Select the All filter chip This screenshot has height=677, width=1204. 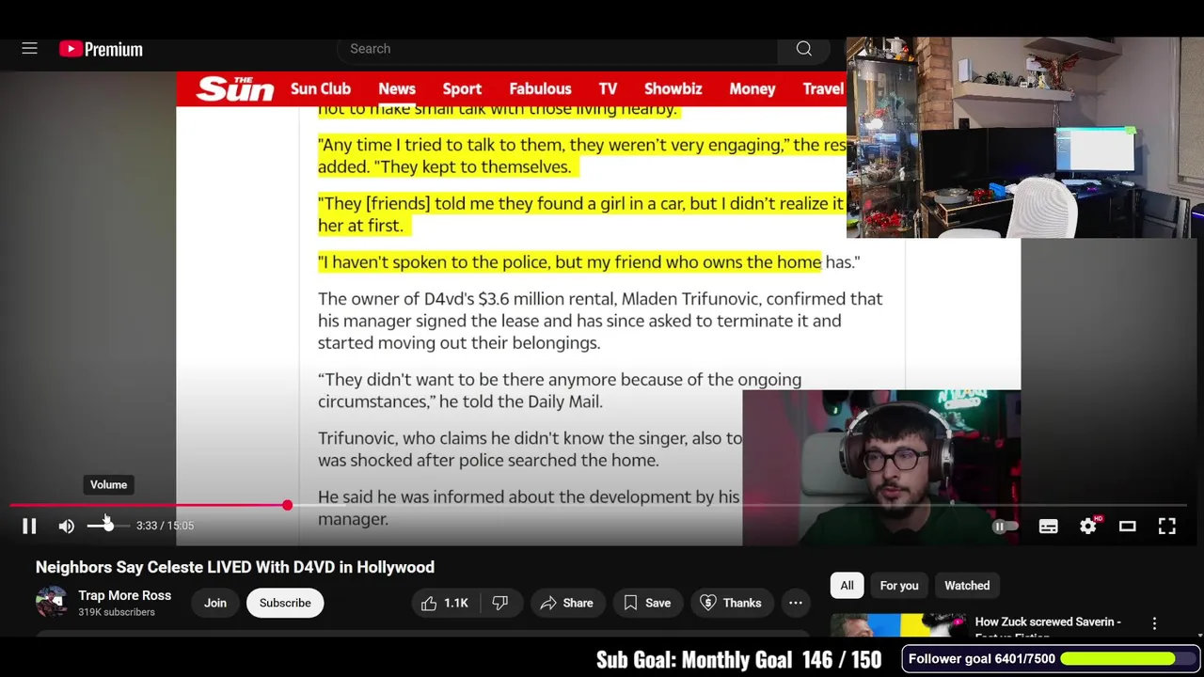847,586
